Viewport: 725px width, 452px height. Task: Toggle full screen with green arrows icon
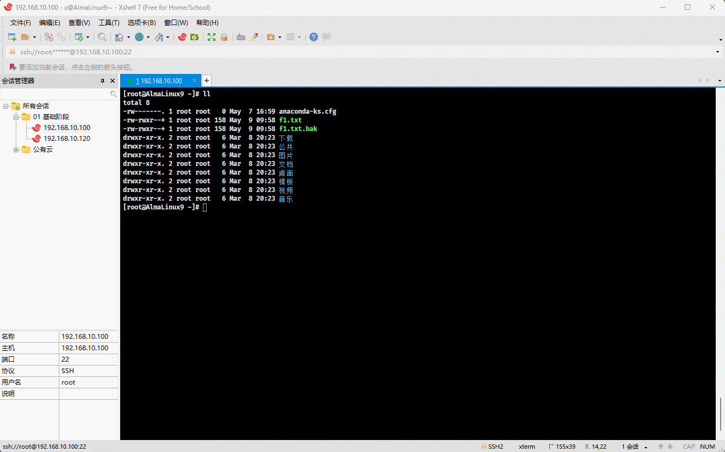point(212,37)
